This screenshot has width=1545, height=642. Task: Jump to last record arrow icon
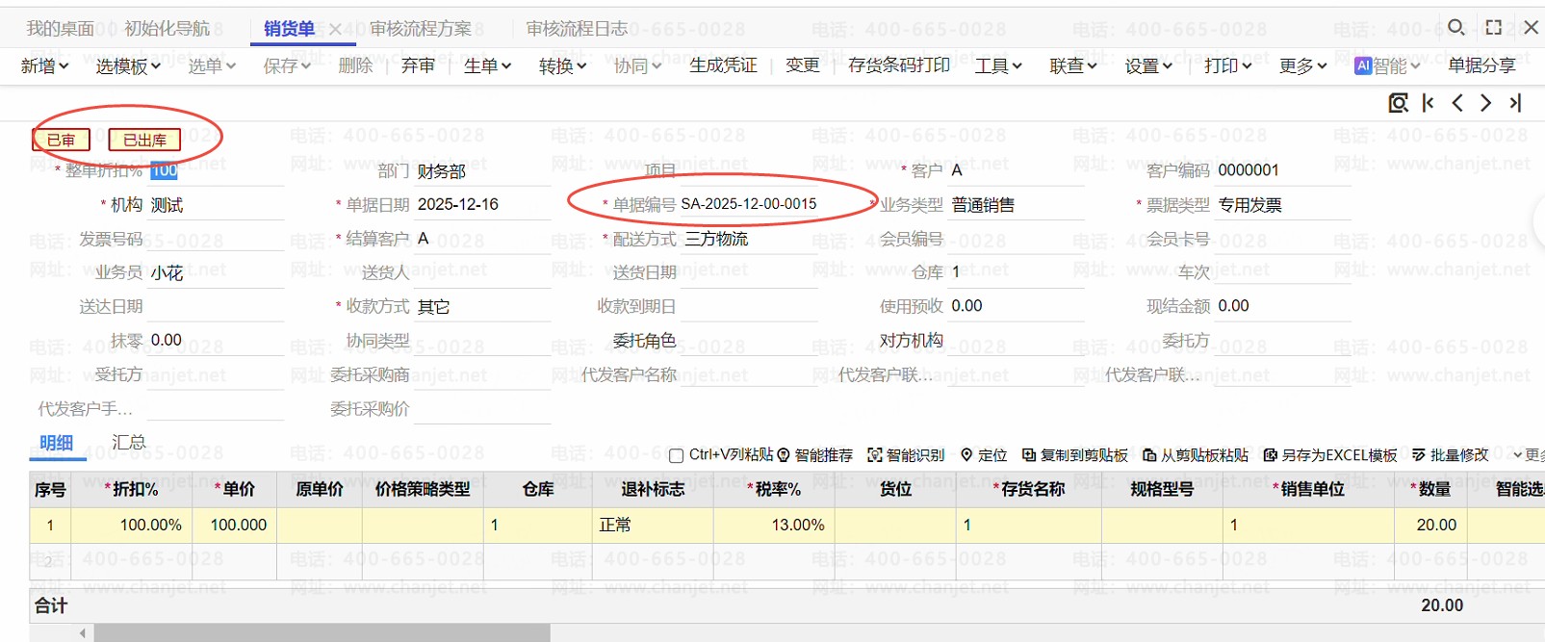(x=1516, y=103)
